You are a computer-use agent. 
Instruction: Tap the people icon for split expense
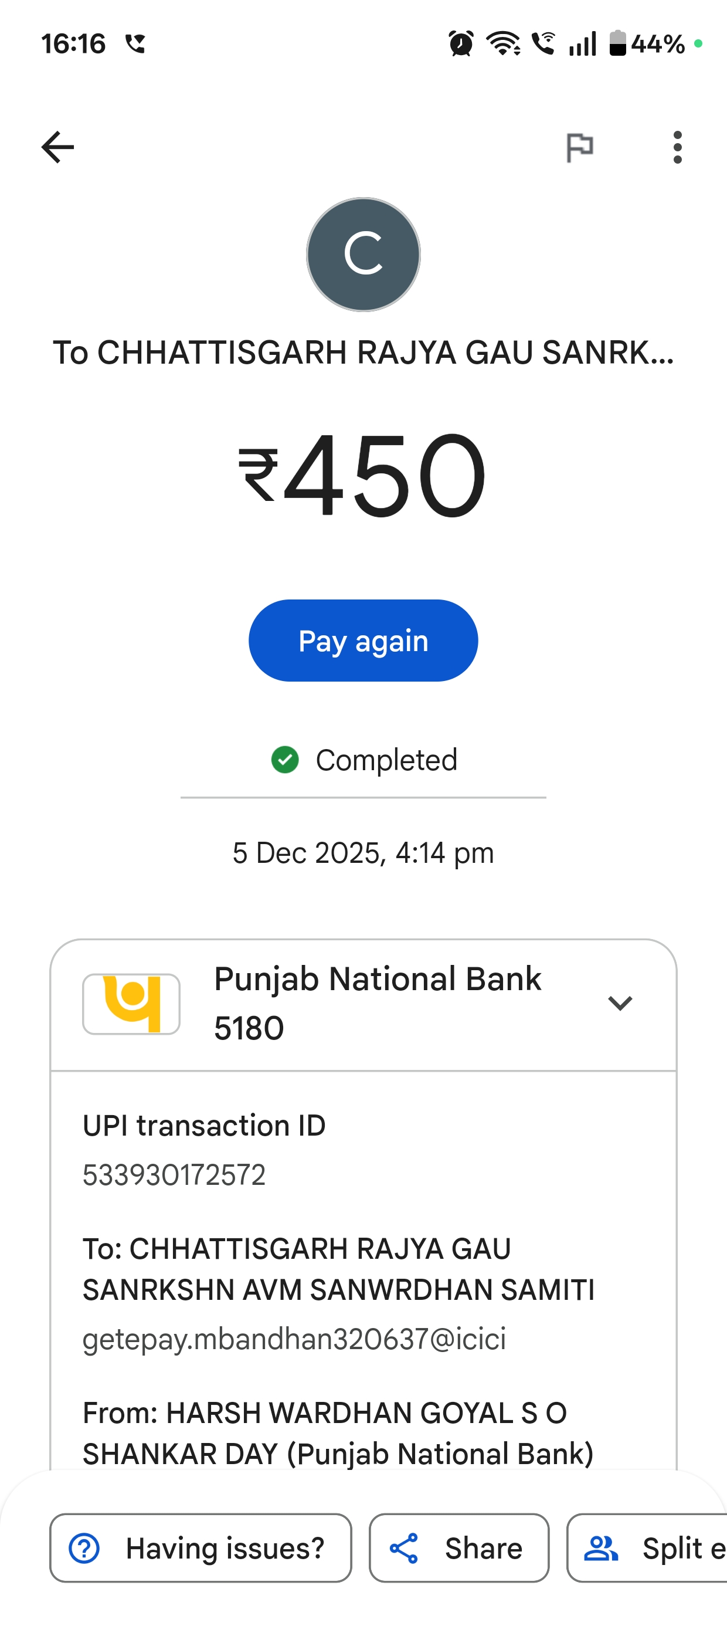tap(600, 1549)
